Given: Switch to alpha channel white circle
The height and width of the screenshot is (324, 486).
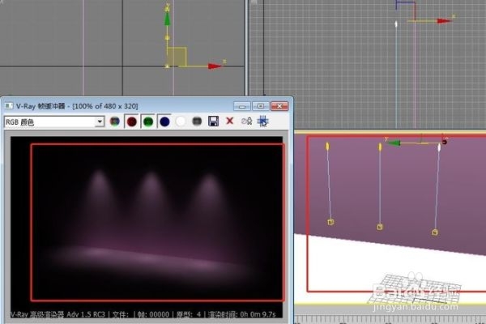Looking at the screenshot, I should (x=181, y=122).
